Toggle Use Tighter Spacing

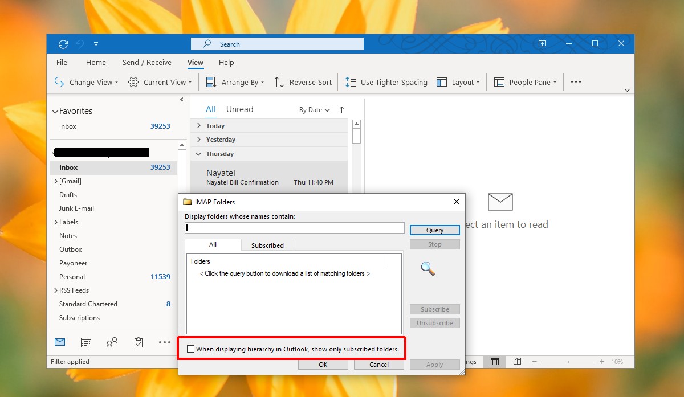pyautogui.click(x=386, y=82)
